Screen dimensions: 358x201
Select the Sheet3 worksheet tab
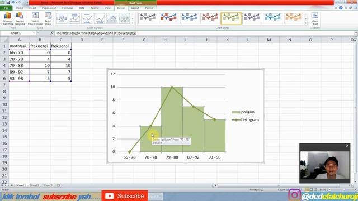[48, 185]
